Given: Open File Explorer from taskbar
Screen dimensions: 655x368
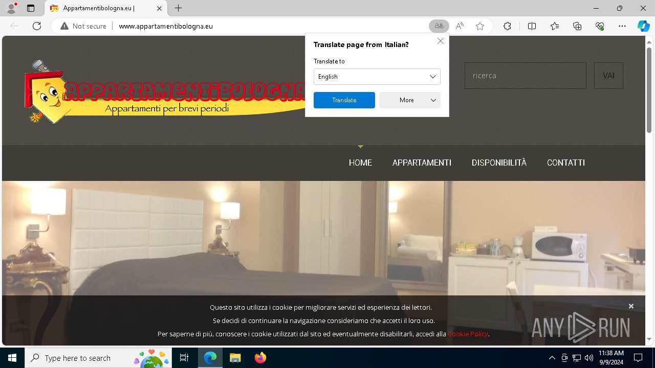Looking at the screenshot, I should click(x=235, y=358).
